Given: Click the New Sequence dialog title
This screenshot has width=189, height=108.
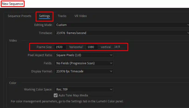Looking at the screenshot, I should pyautogui.click(x=12, y=4).
